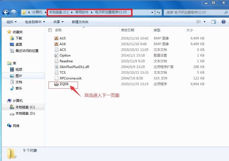The width and height of the screenshot is (229, 161).
Task: Click the blue Help question mark icon
Action: coord(224,22)
